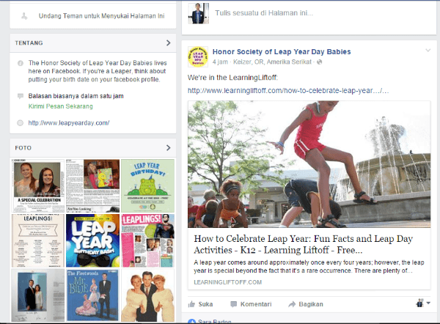Viewport: 440px width, 324px height.
Task: Click the Leap Year Day Babies page logo
Action: pos(198,56)
